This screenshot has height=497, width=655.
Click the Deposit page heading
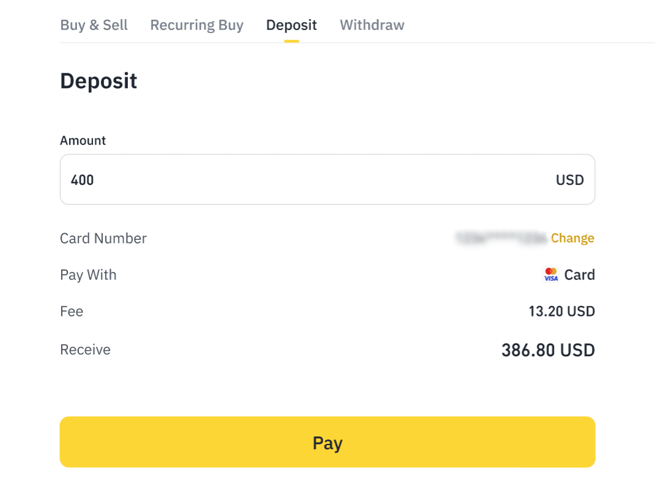coord(99,81)
